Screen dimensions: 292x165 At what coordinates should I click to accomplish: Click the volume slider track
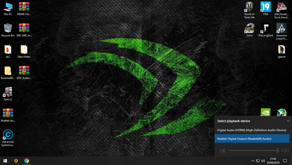254,150
